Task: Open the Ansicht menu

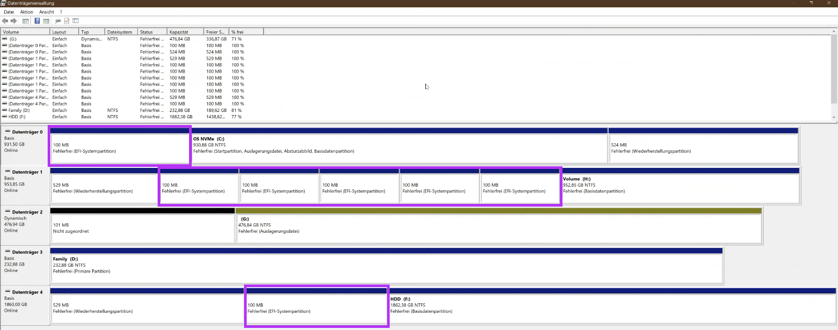Action: 47,12
